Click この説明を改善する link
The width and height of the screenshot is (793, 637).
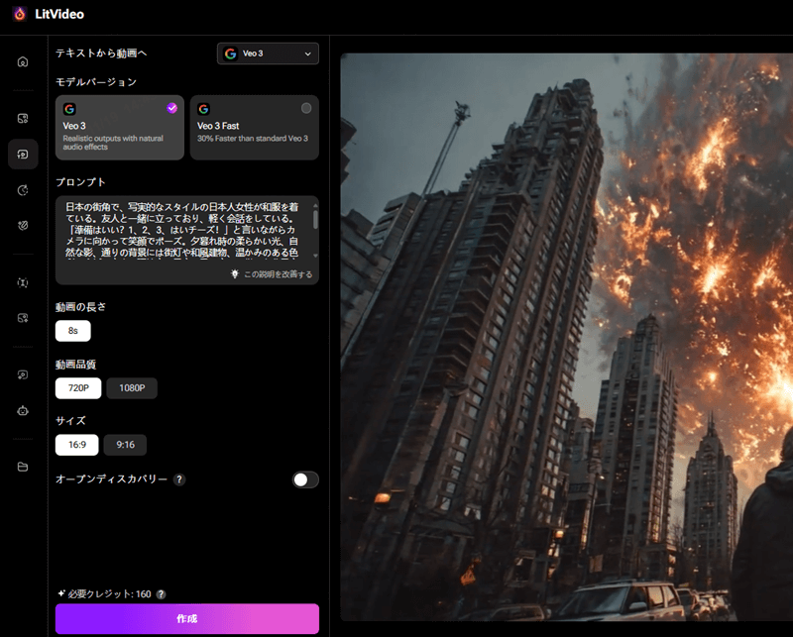click(278, 274)
